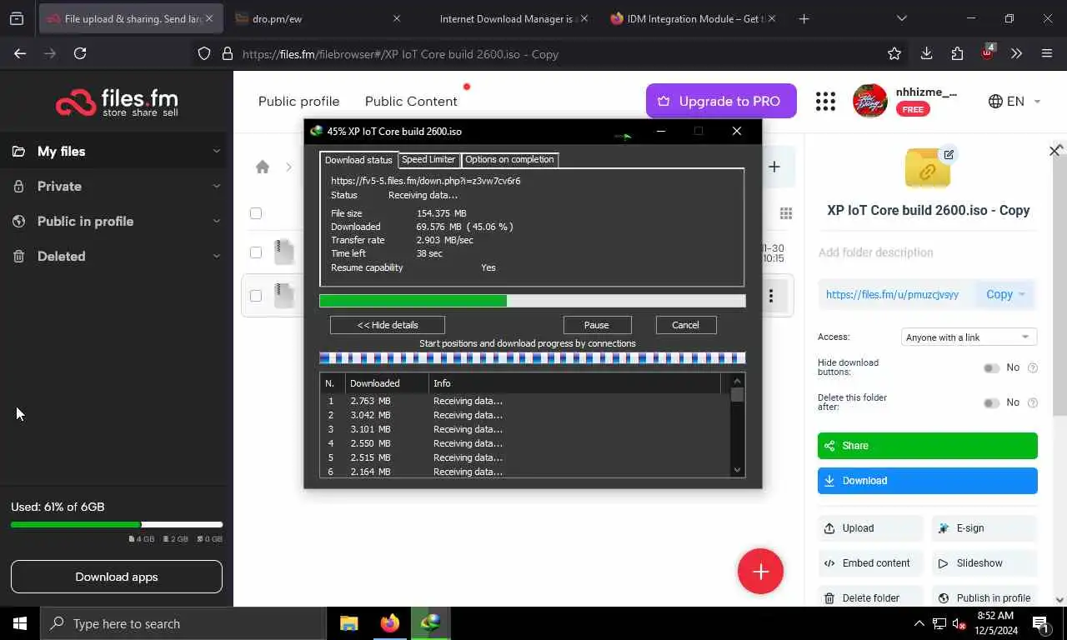Click the Firefox bookmark star icon
1067x640 pixels.
pos(894,53)
